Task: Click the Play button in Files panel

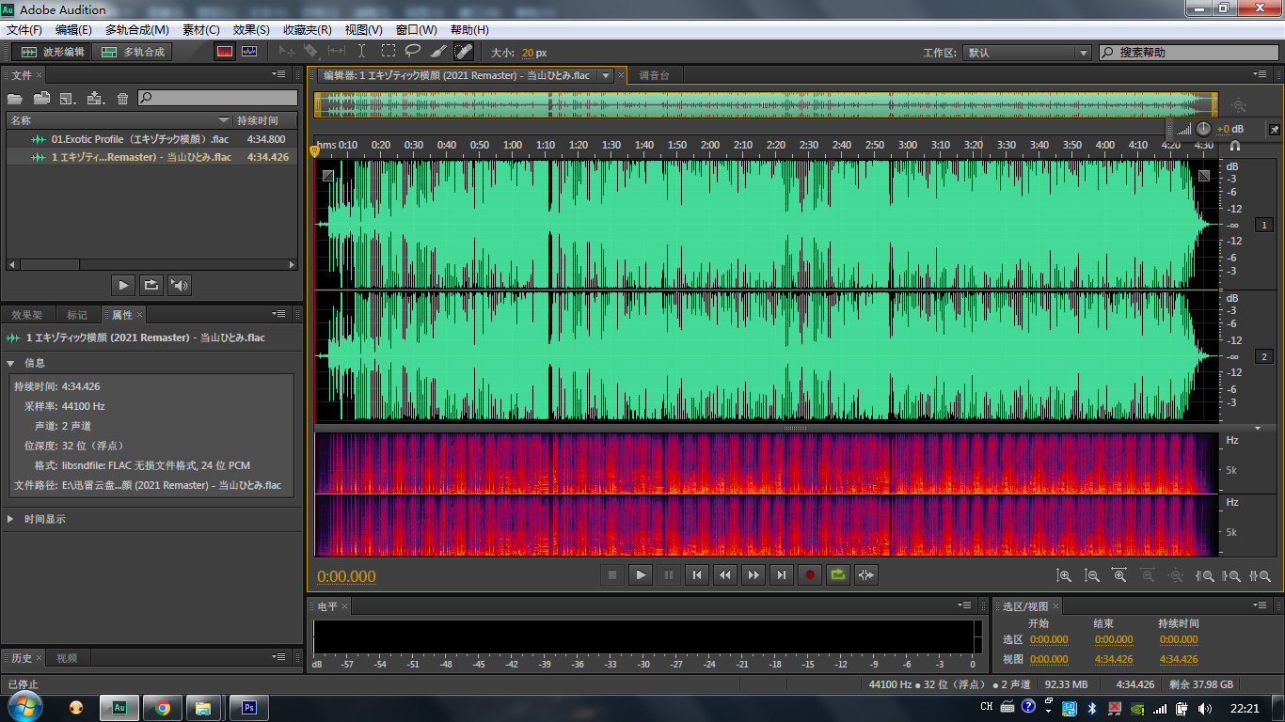Action: (123, 285)
